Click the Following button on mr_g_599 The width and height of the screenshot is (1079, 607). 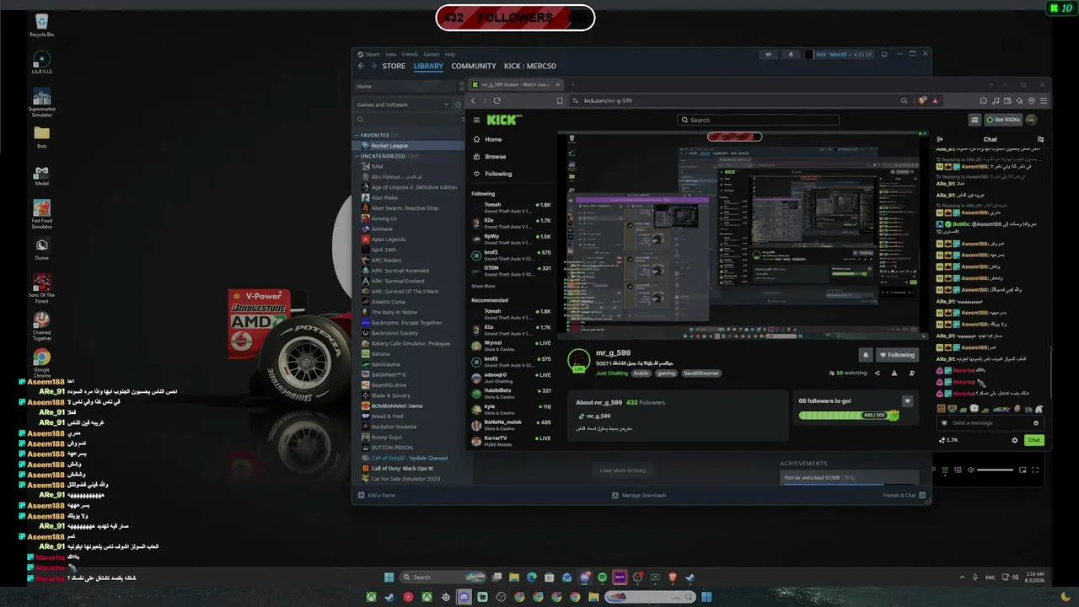point(896,355)
